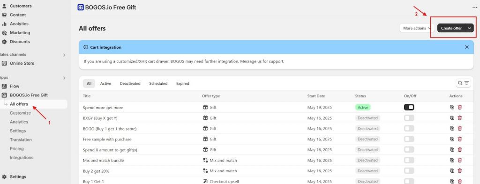Enable the Mix and match bundle offer

[x=409, y=160]
